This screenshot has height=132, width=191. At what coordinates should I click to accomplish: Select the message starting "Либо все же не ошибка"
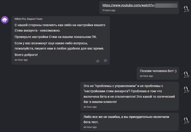click(x=126, y=119)
